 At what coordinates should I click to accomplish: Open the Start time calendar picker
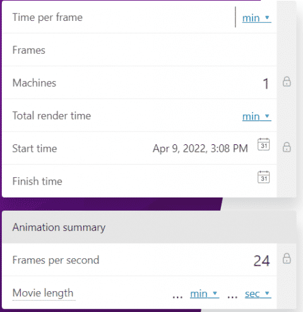pyautogui.click(x=264, y=144)
